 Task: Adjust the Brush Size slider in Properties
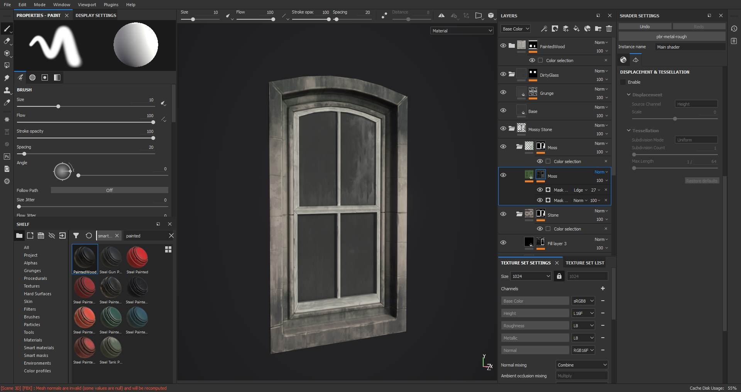86,106
